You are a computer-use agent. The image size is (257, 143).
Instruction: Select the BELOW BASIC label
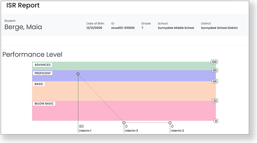tap(44, 104)
